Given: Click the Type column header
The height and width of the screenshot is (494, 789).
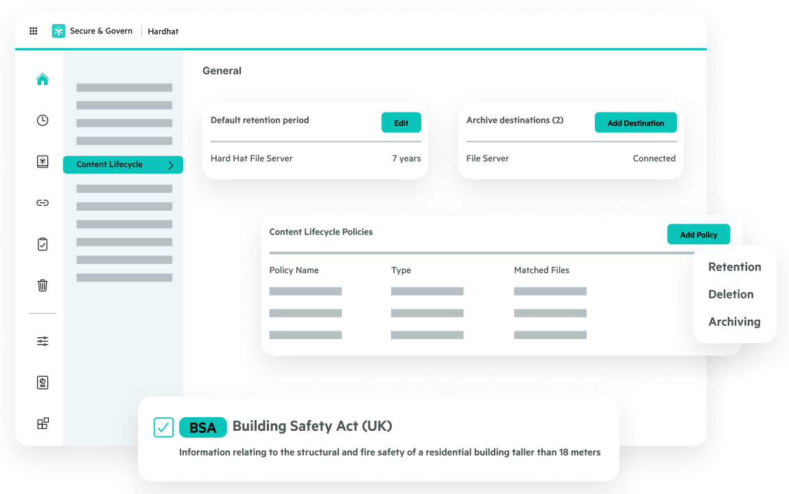Looking at the screenshot, I should (x=401, y=270).
